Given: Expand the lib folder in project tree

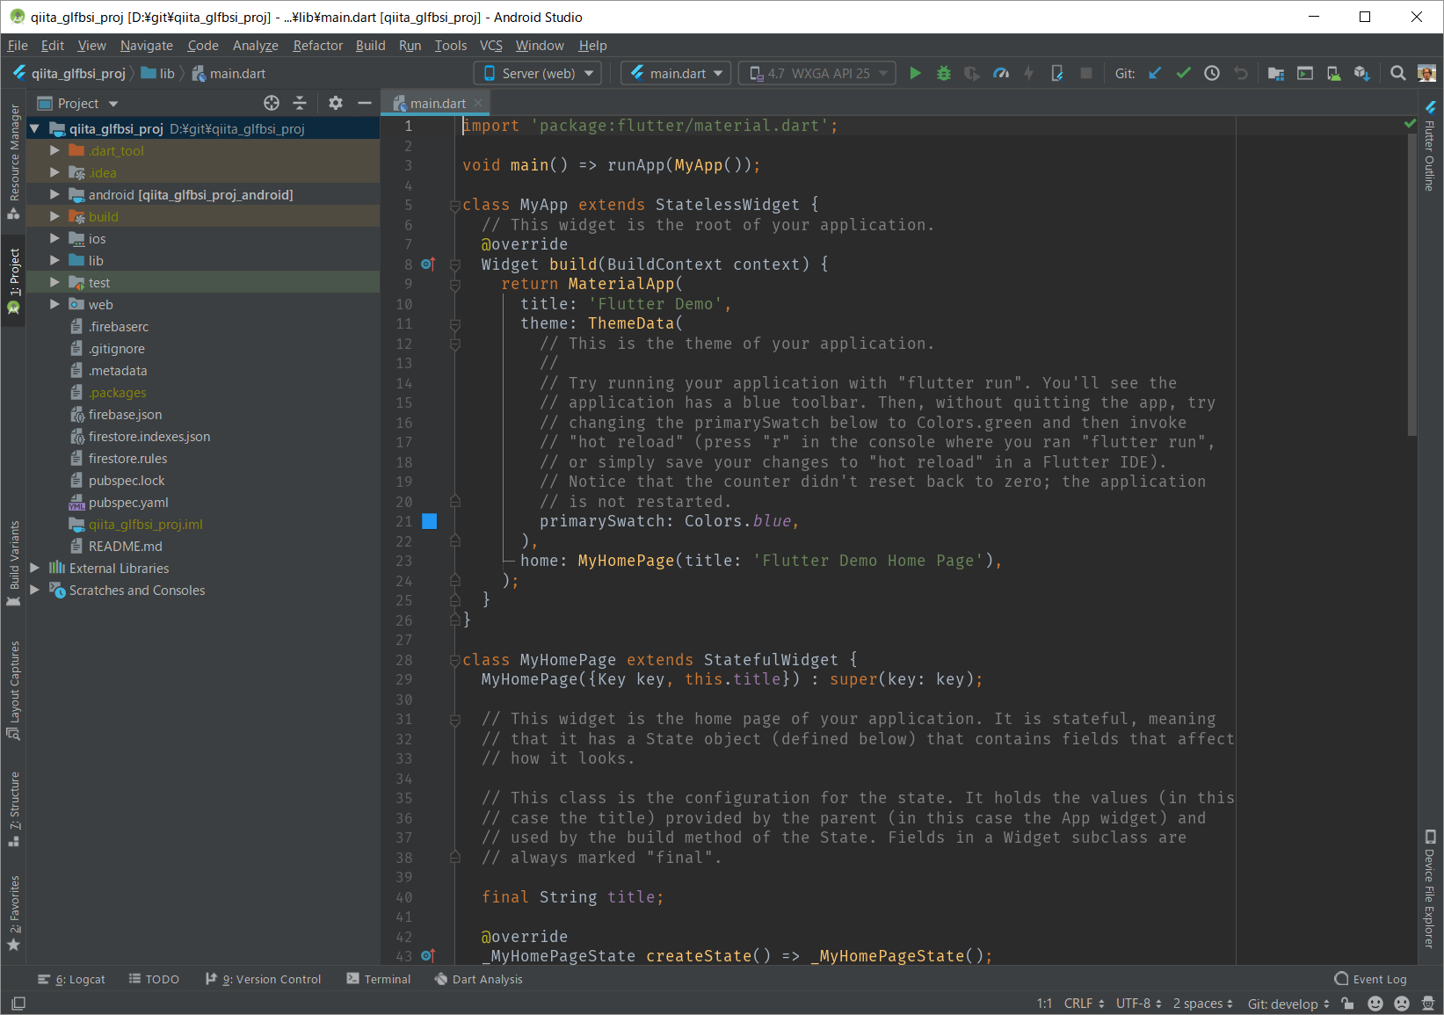Looking at the screenshot, I should [54, 261].
